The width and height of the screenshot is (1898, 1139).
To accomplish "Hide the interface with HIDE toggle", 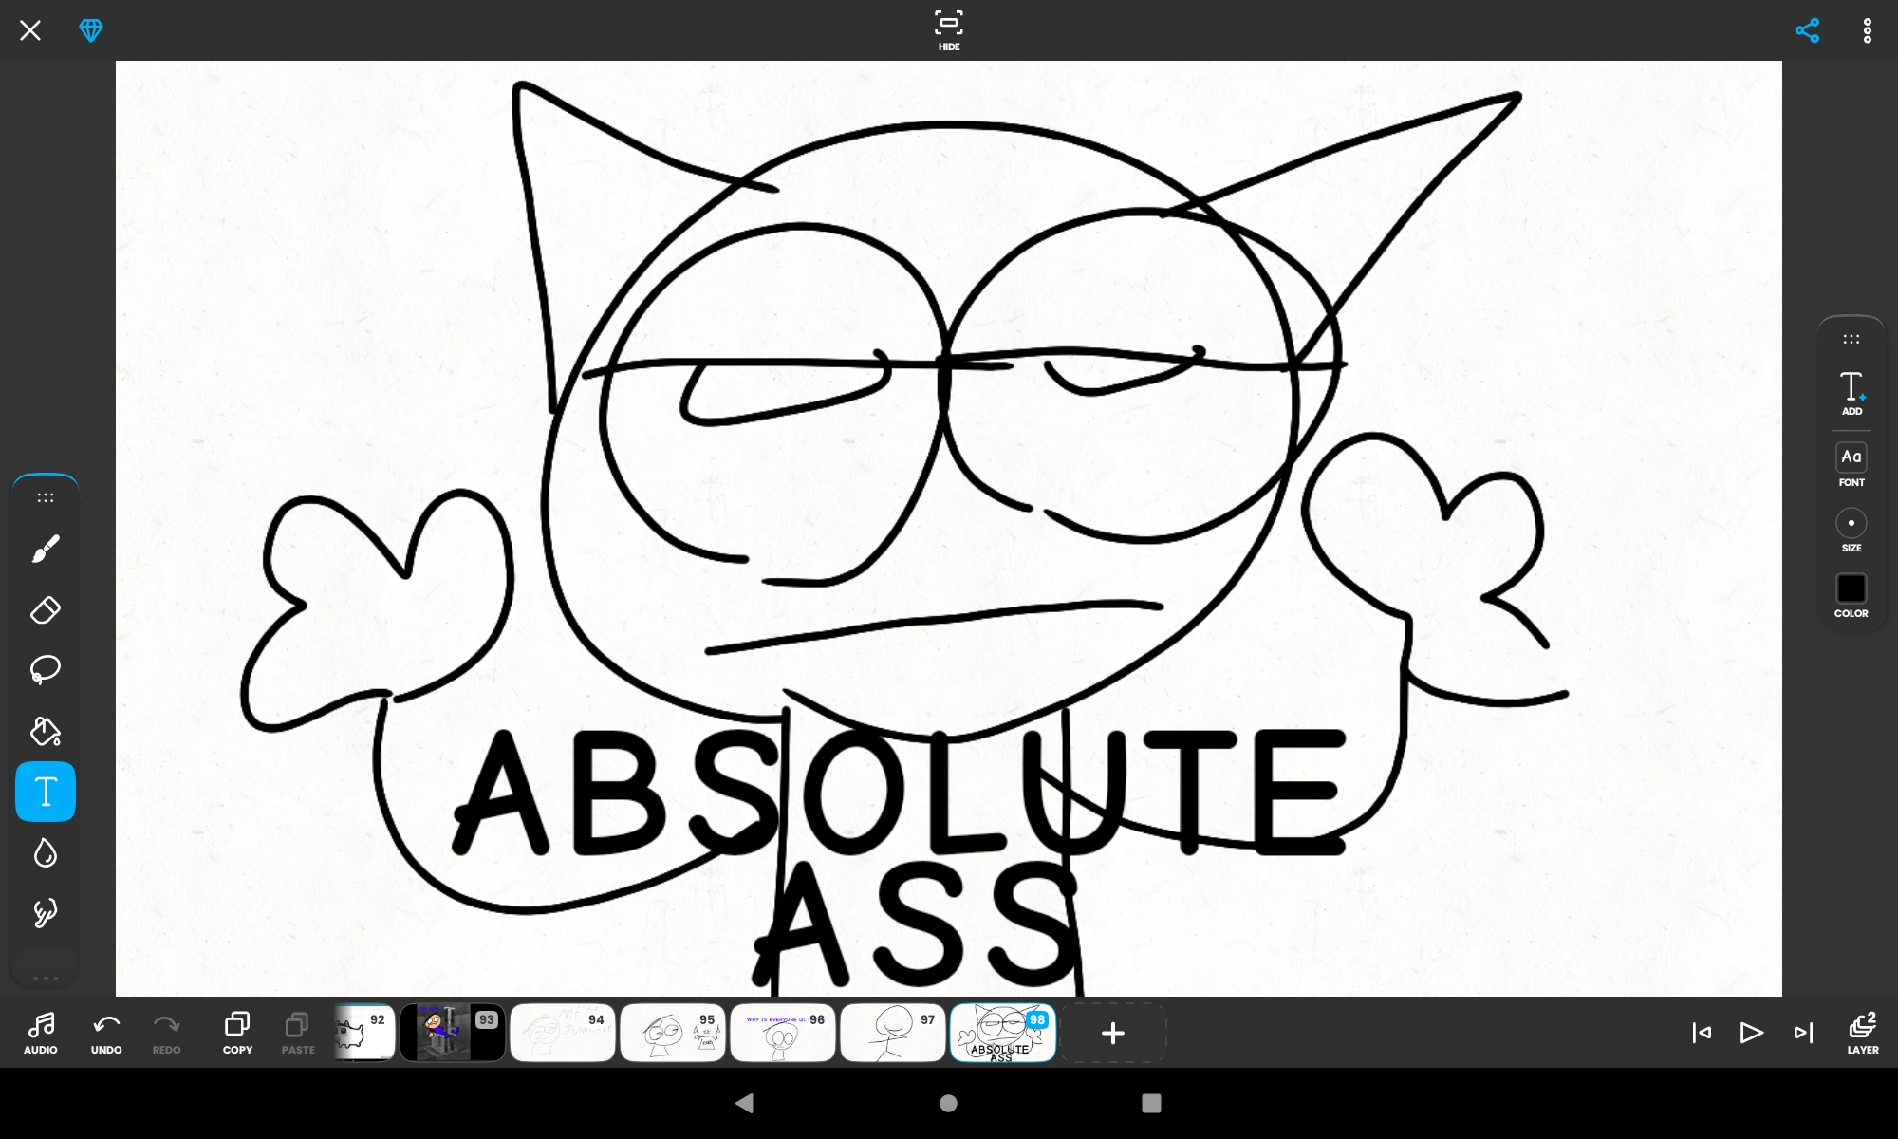I will pyautogui.click(x=948, y=30).
